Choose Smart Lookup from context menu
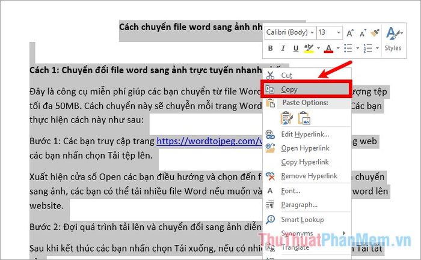 pos(307,220)
